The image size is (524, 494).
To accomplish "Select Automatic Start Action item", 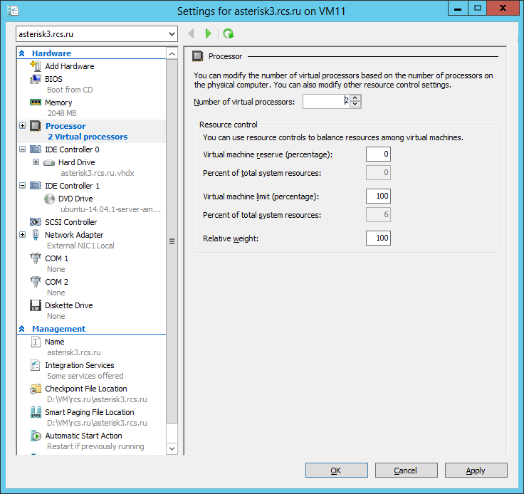I will click(x=83, y=436).
